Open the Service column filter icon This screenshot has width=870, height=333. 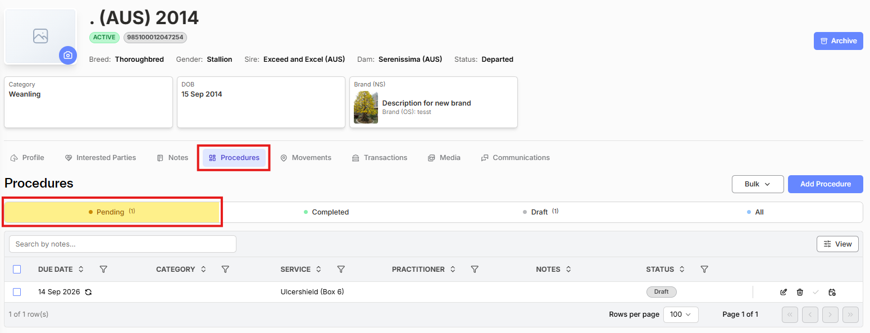341,270
